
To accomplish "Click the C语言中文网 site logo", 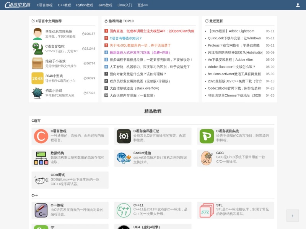I will pos(17,5).
